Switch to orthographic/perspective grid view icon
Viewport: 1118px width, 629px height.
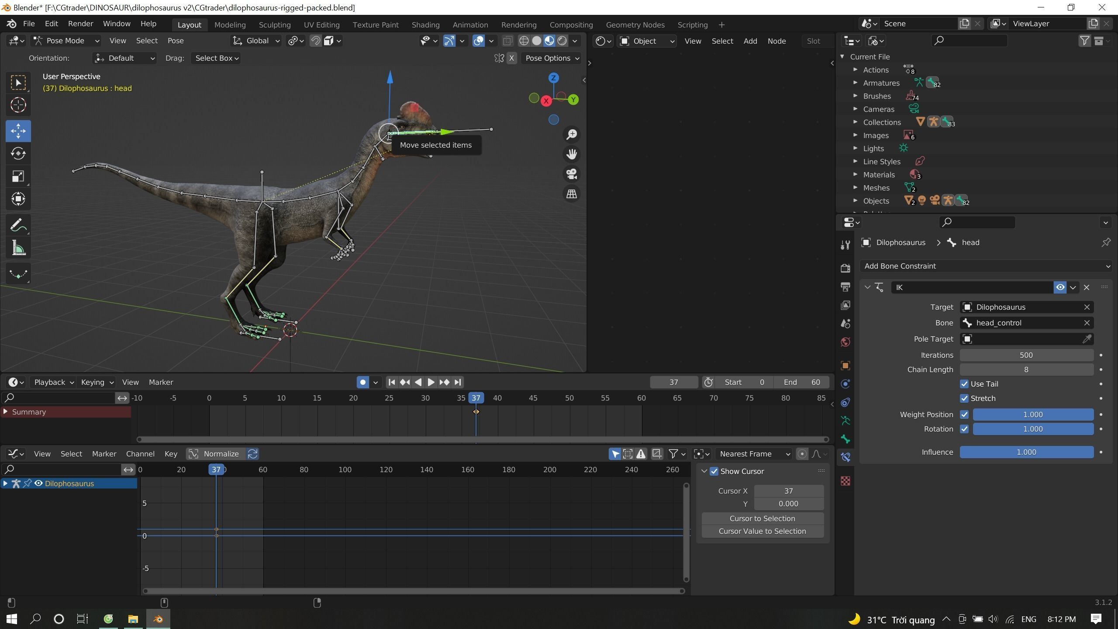[x=572, y=194]
